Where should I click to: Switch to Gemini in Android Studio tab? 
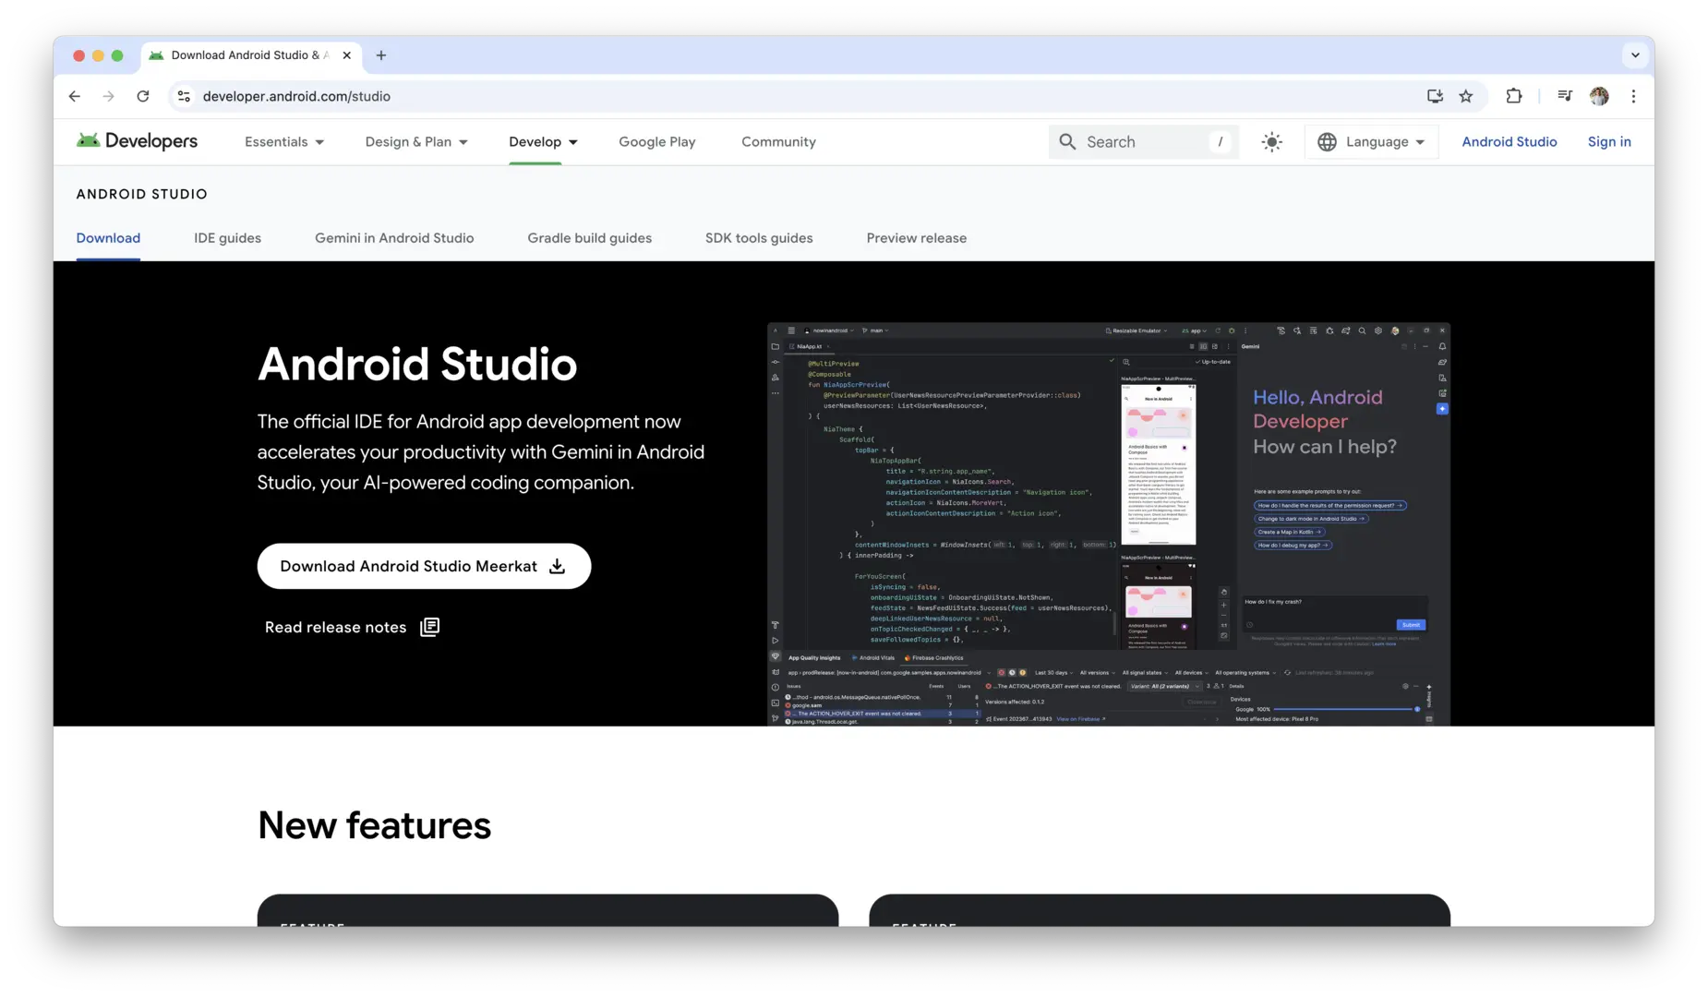tap(394, 238)
